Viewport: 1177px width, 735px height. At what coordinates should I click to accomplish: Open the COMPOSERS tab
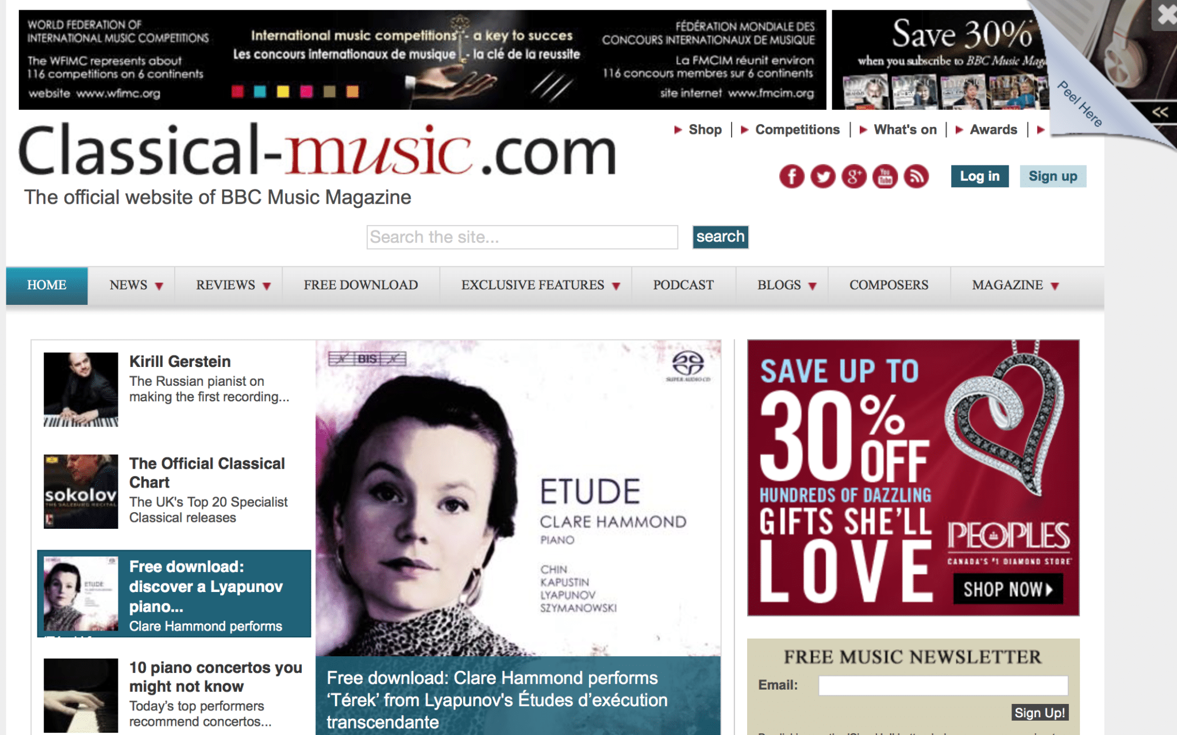click(x=888, y=285)
